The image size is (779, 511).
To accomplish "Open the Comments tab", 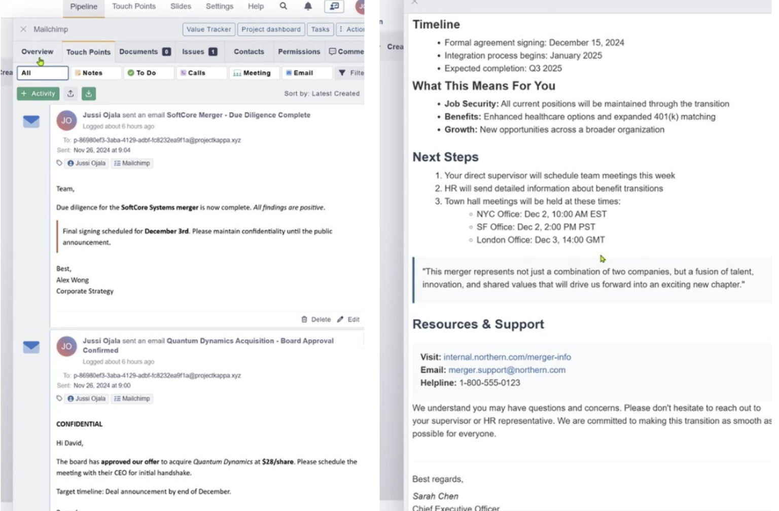I will point(346,52).
